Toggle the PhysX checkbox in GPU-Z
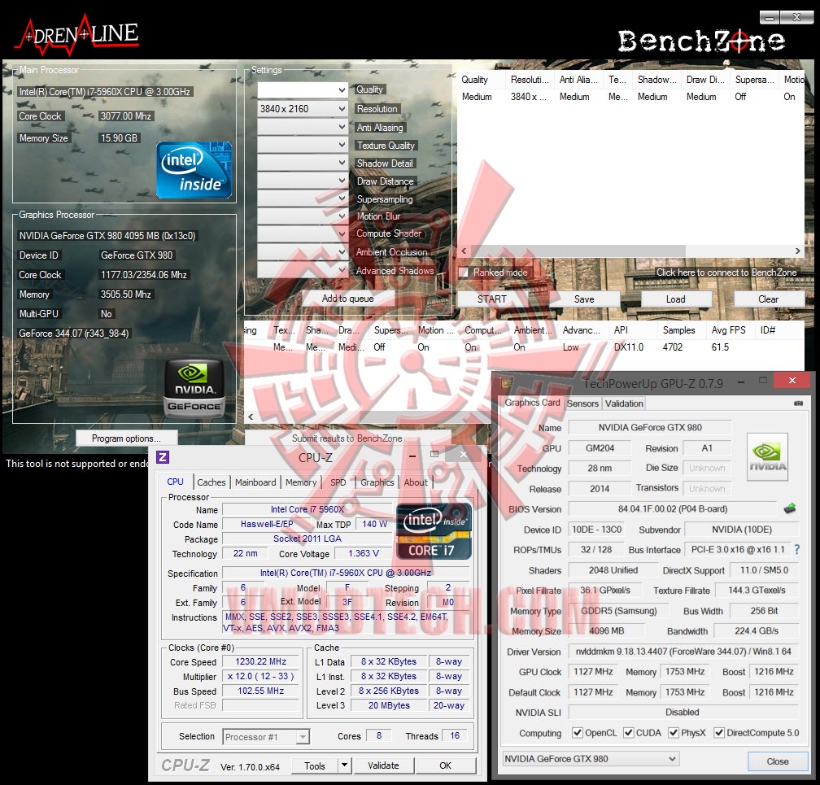820x785 pixels. 674,732
